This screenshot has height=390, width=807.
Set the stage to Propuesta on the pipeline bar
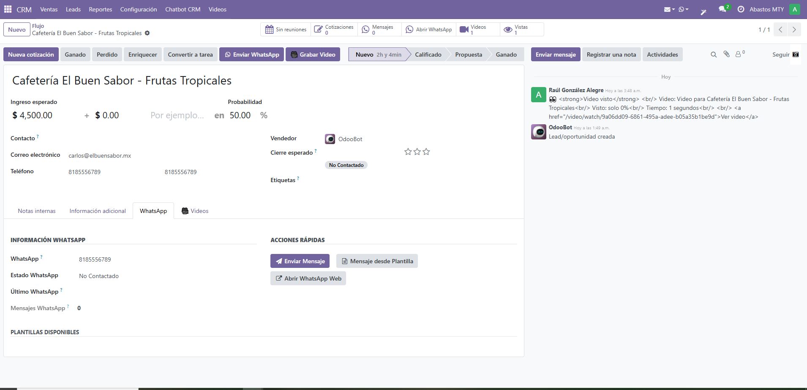pyautogui.click(x=468, y=54)
